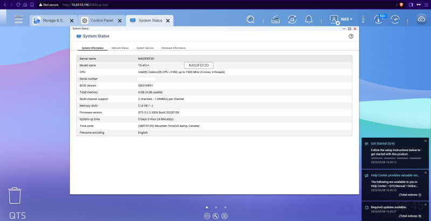Screen dimensions: 431x221
Task: Open the System Service tab
Action: coord(145,48)
